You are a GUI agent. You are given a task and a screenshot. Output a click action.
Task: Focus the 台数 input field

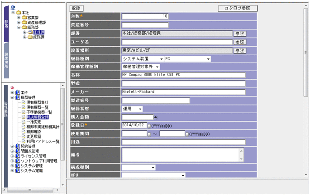pyautogui.click(x=145, y=16)
